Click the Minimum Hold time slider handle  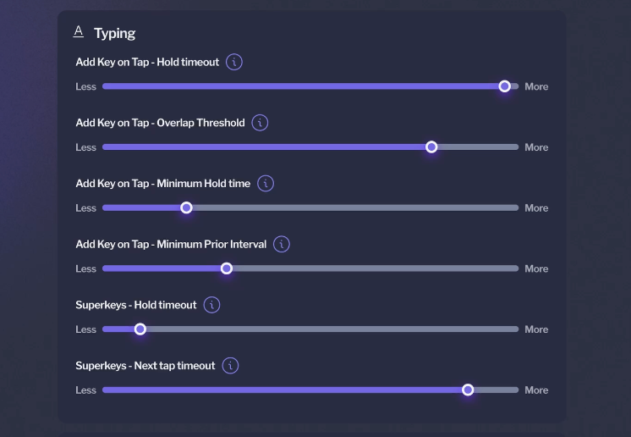(187, 207)
